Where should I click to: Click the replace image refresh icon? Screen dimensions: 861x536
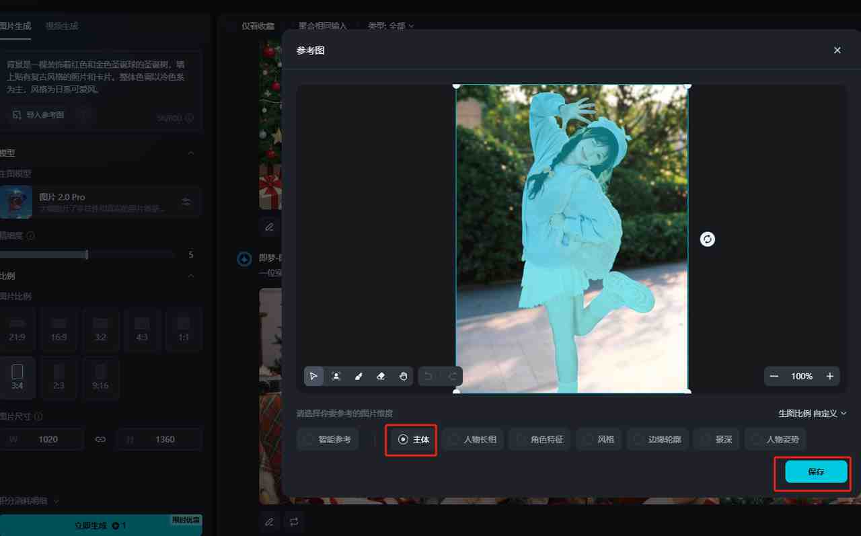click(x=707, y=239)
